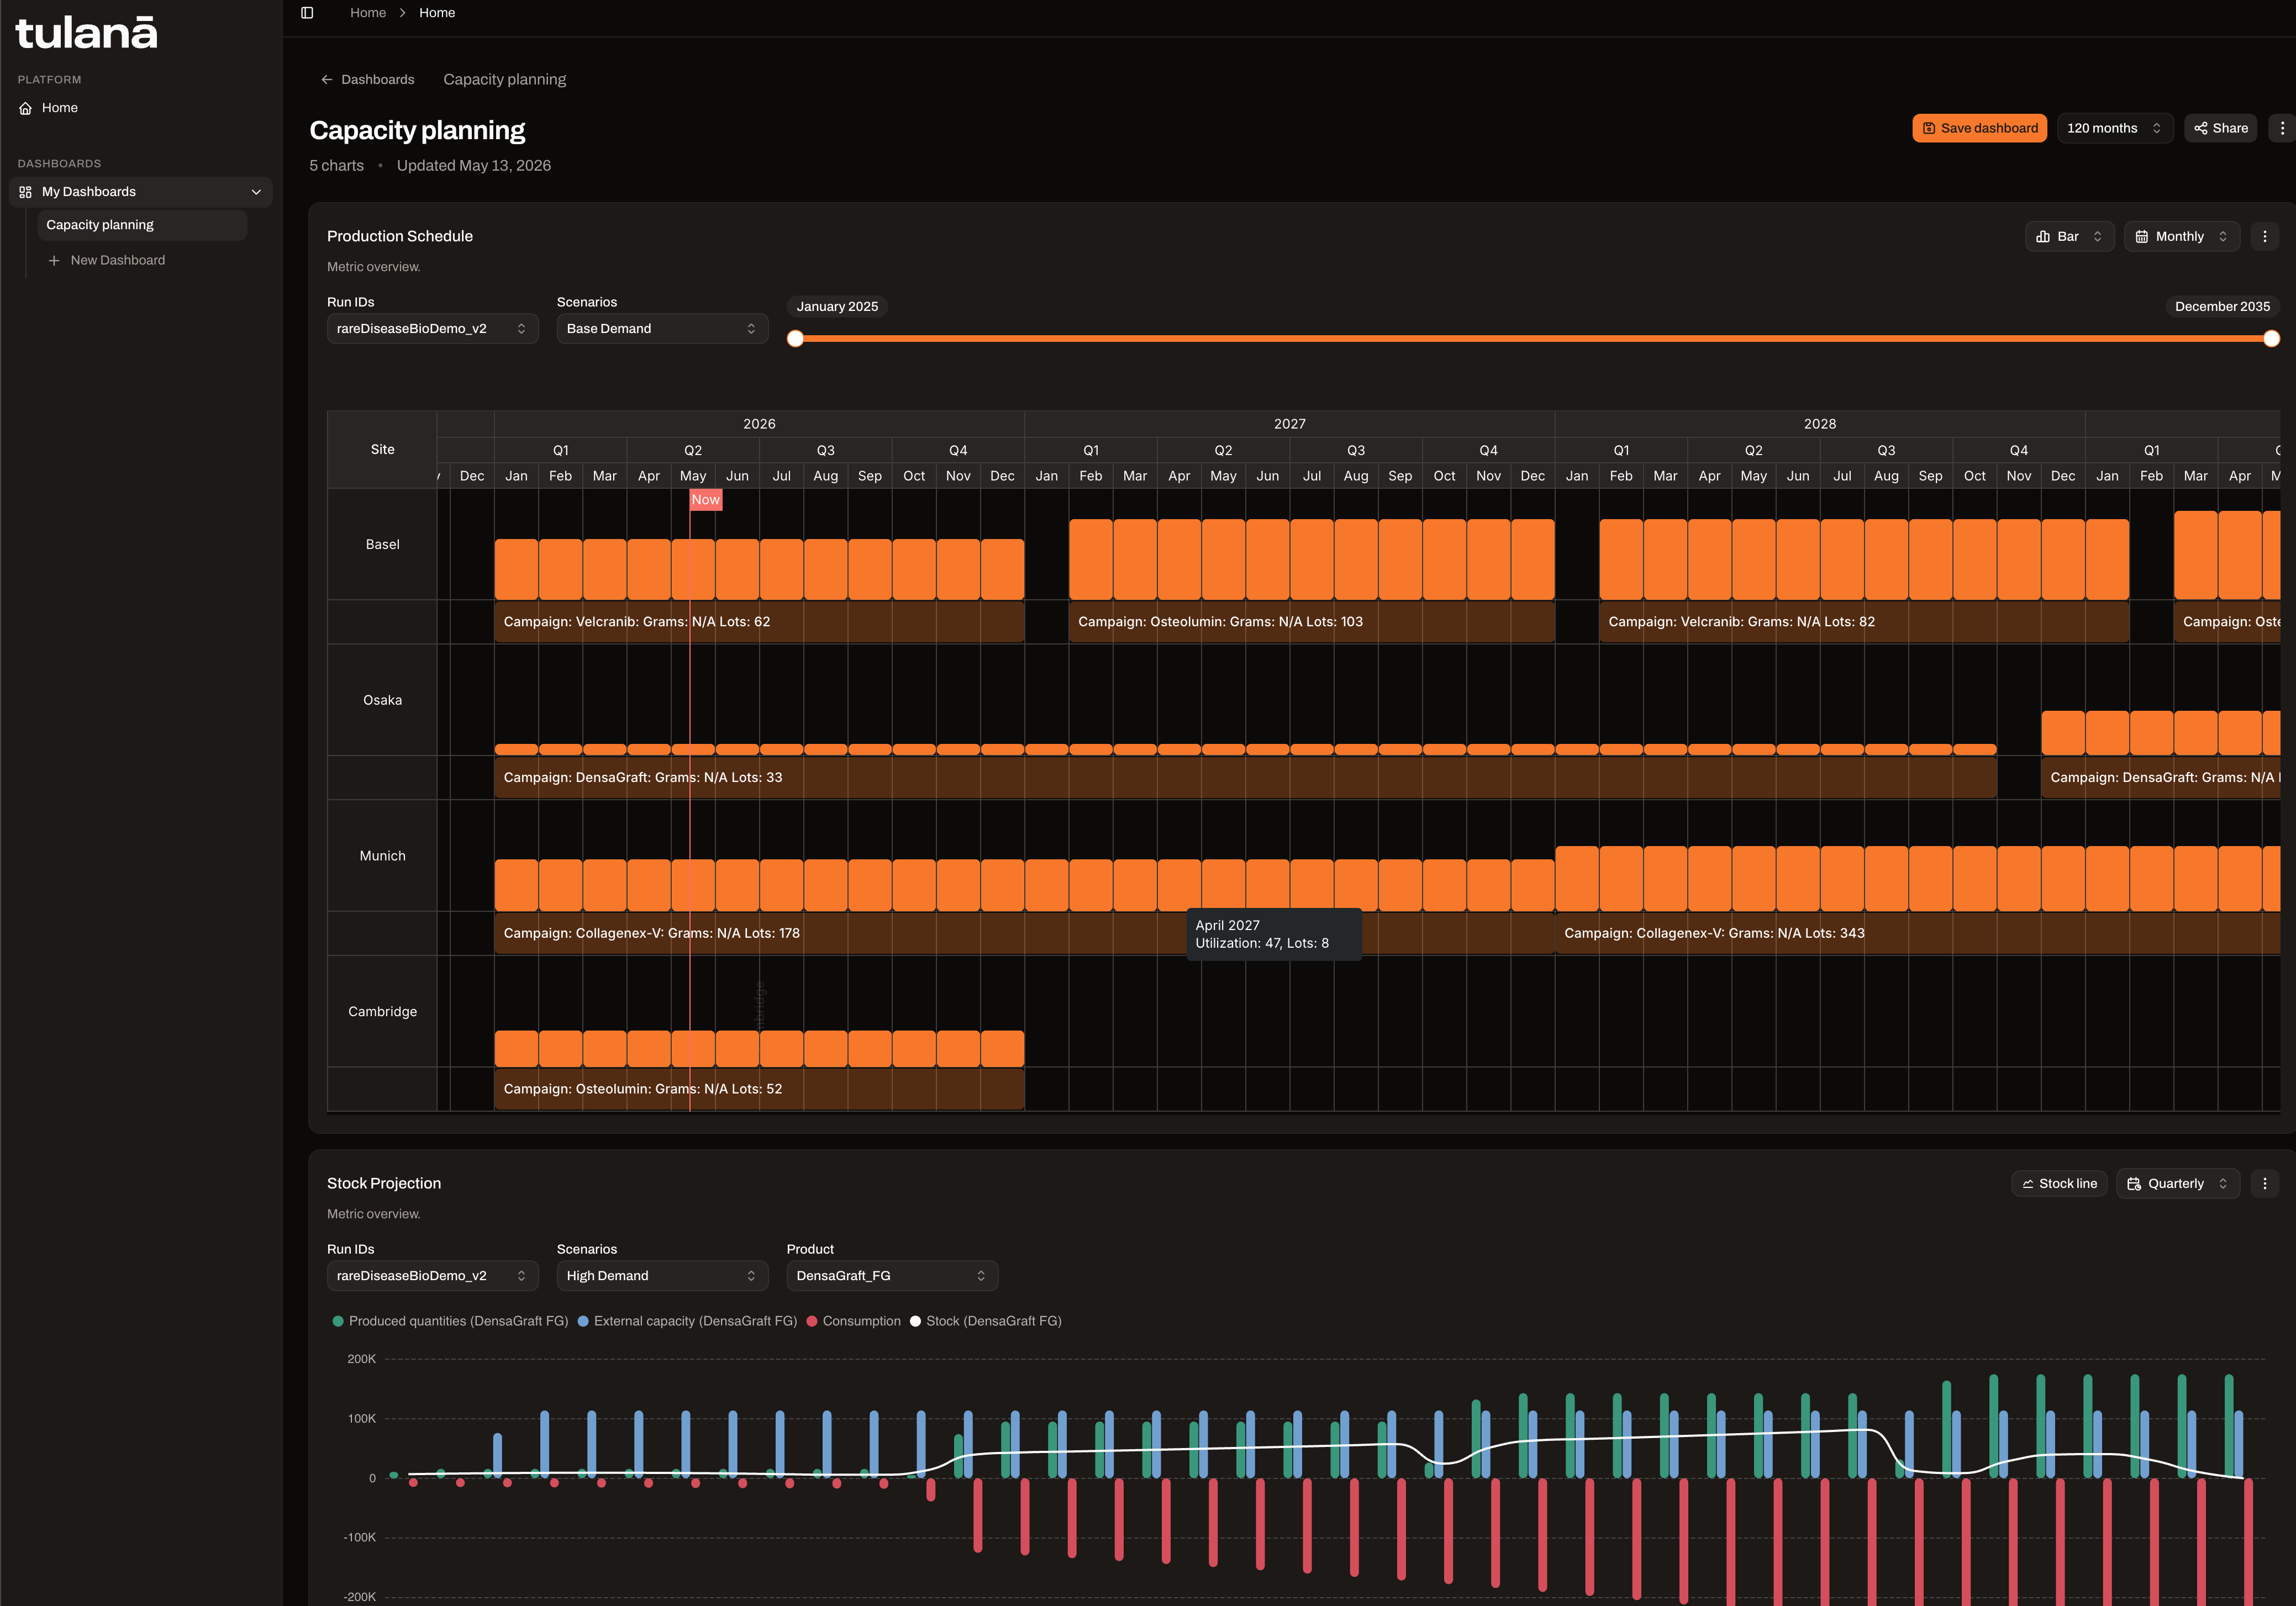Toggle the sidebar panel icon
This screenshot has height=1606, width=2296.
[x=307, y=13]
